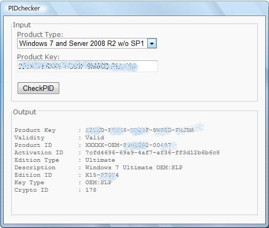
Task: Click the Input group heading
Action: coord(22,25)
